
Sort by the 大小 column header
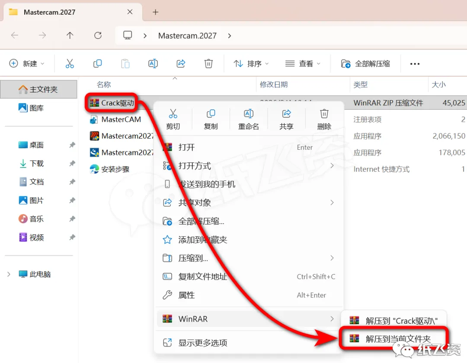439,85
